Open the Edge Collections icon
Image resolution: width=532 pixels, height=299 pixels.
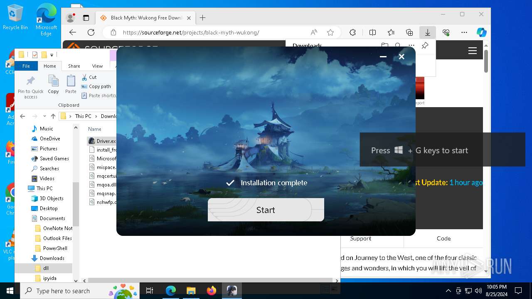[409, 32]
